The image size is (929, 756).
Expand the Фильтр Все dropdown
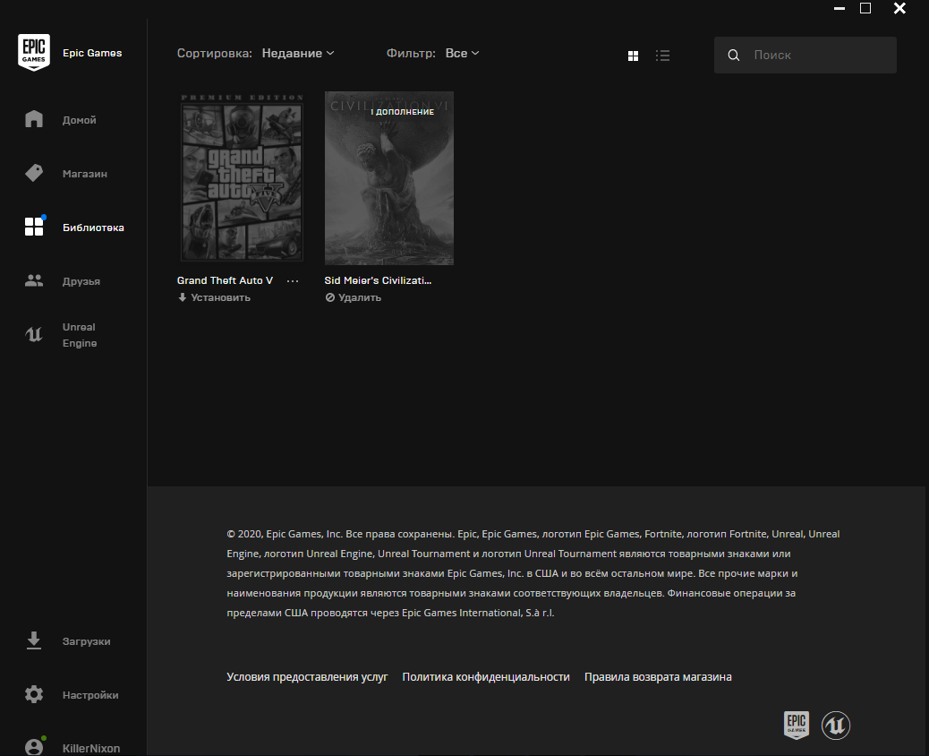[462, 54]
